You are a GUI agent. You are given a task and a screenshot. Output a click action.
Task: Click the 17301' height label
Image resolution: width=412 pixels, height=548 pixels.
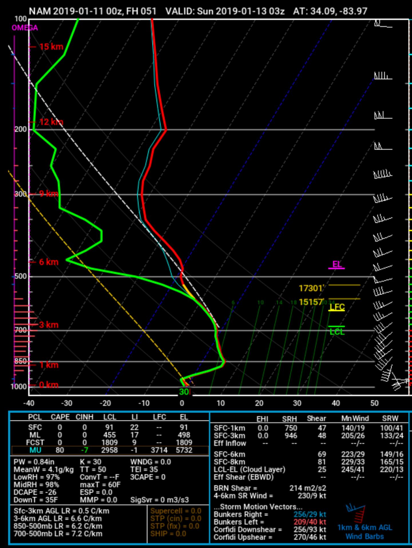[x=311, y=288]
